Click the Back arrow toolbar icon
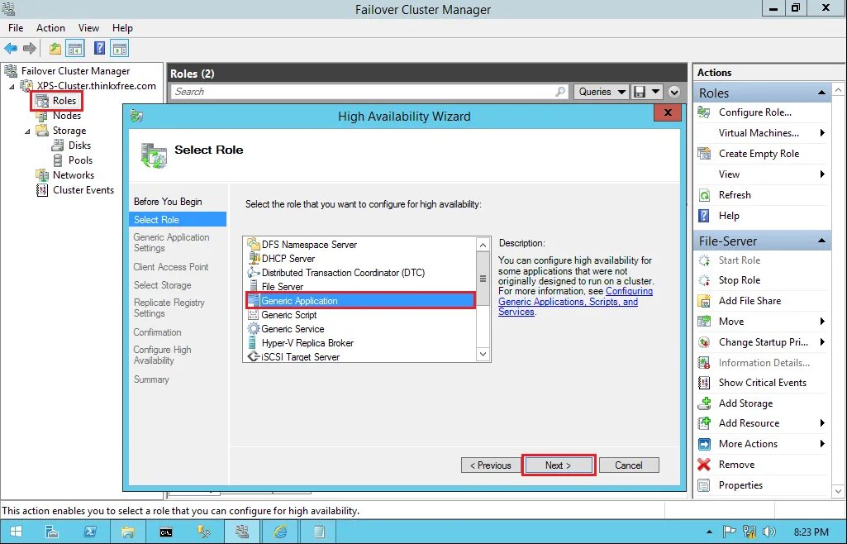The image size is (847, 544). point(11,49)
